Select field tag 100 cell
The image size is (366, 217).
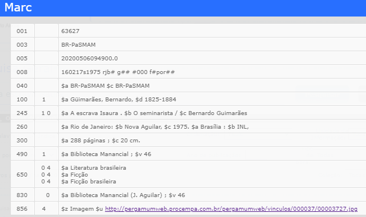(22, 99)
